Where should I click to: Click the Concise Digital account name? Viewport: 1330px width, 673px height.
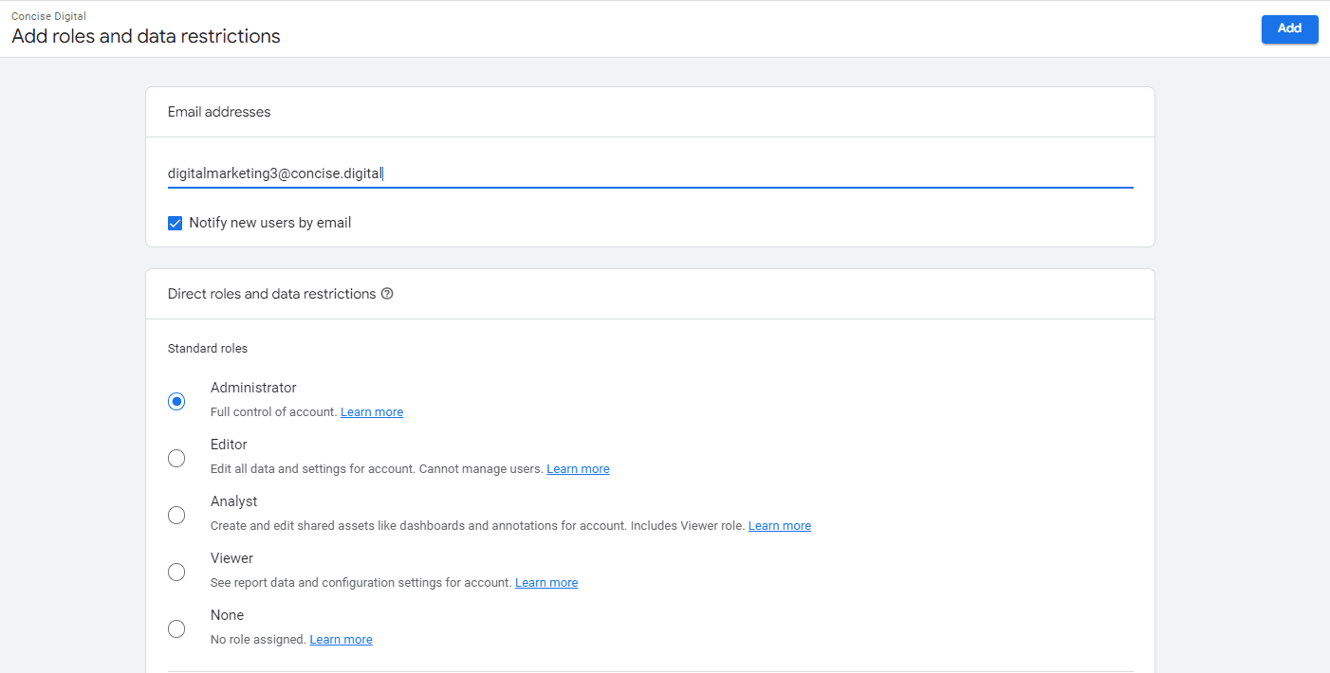[x=48, y=16]
